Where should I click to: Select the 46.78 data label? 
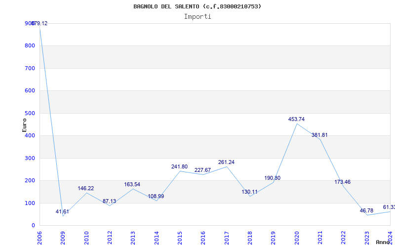(366, 211)
